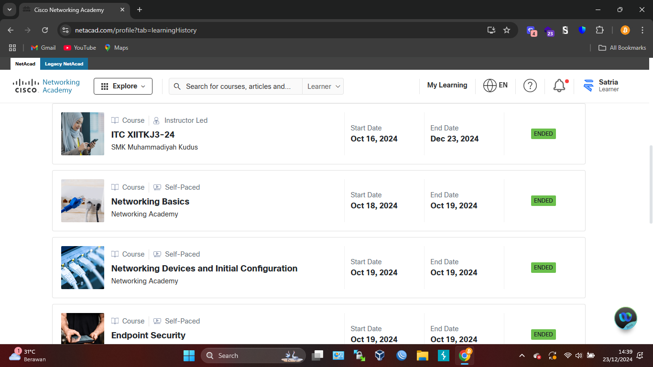Change language via EN globe icon

(x=495, y=86)
